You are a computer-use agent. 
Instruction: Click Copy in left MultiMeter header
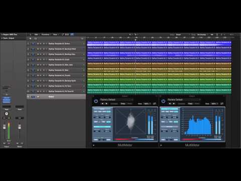[123, 104]
